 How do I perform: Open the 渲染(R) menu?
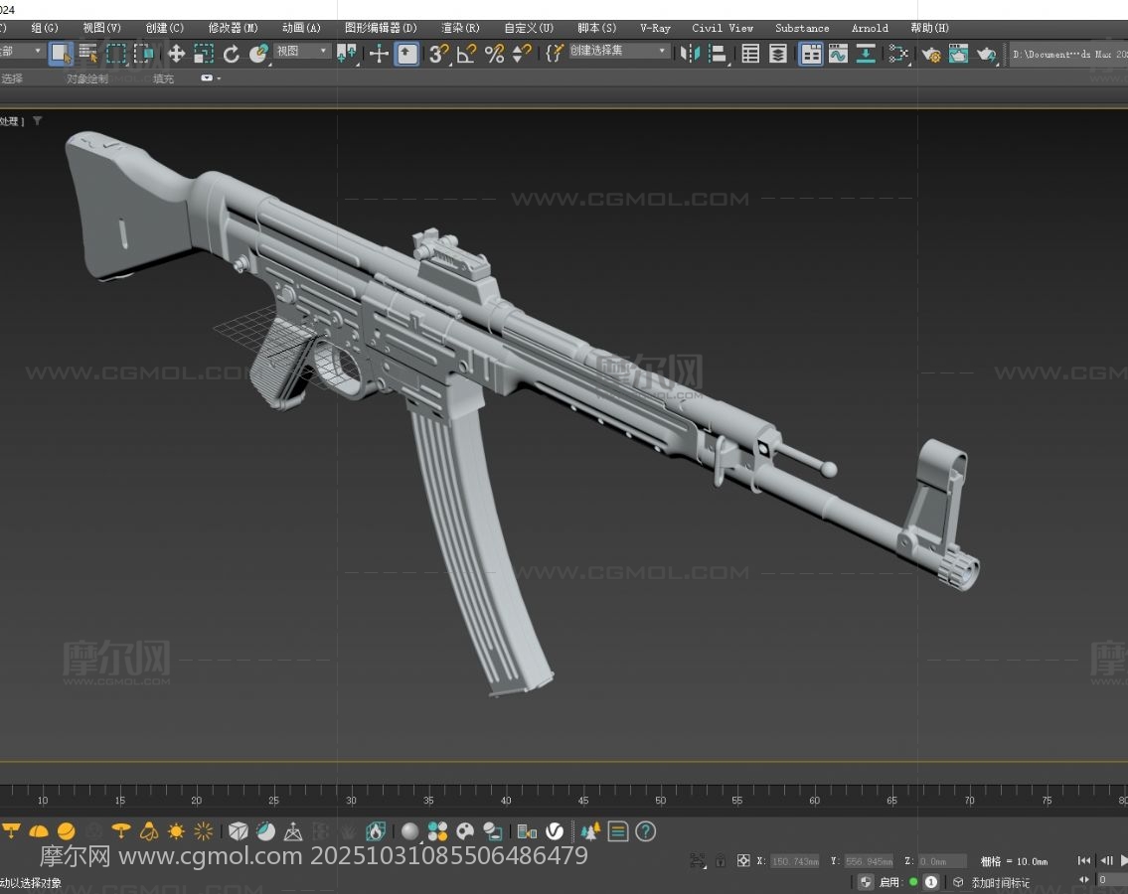460,28
